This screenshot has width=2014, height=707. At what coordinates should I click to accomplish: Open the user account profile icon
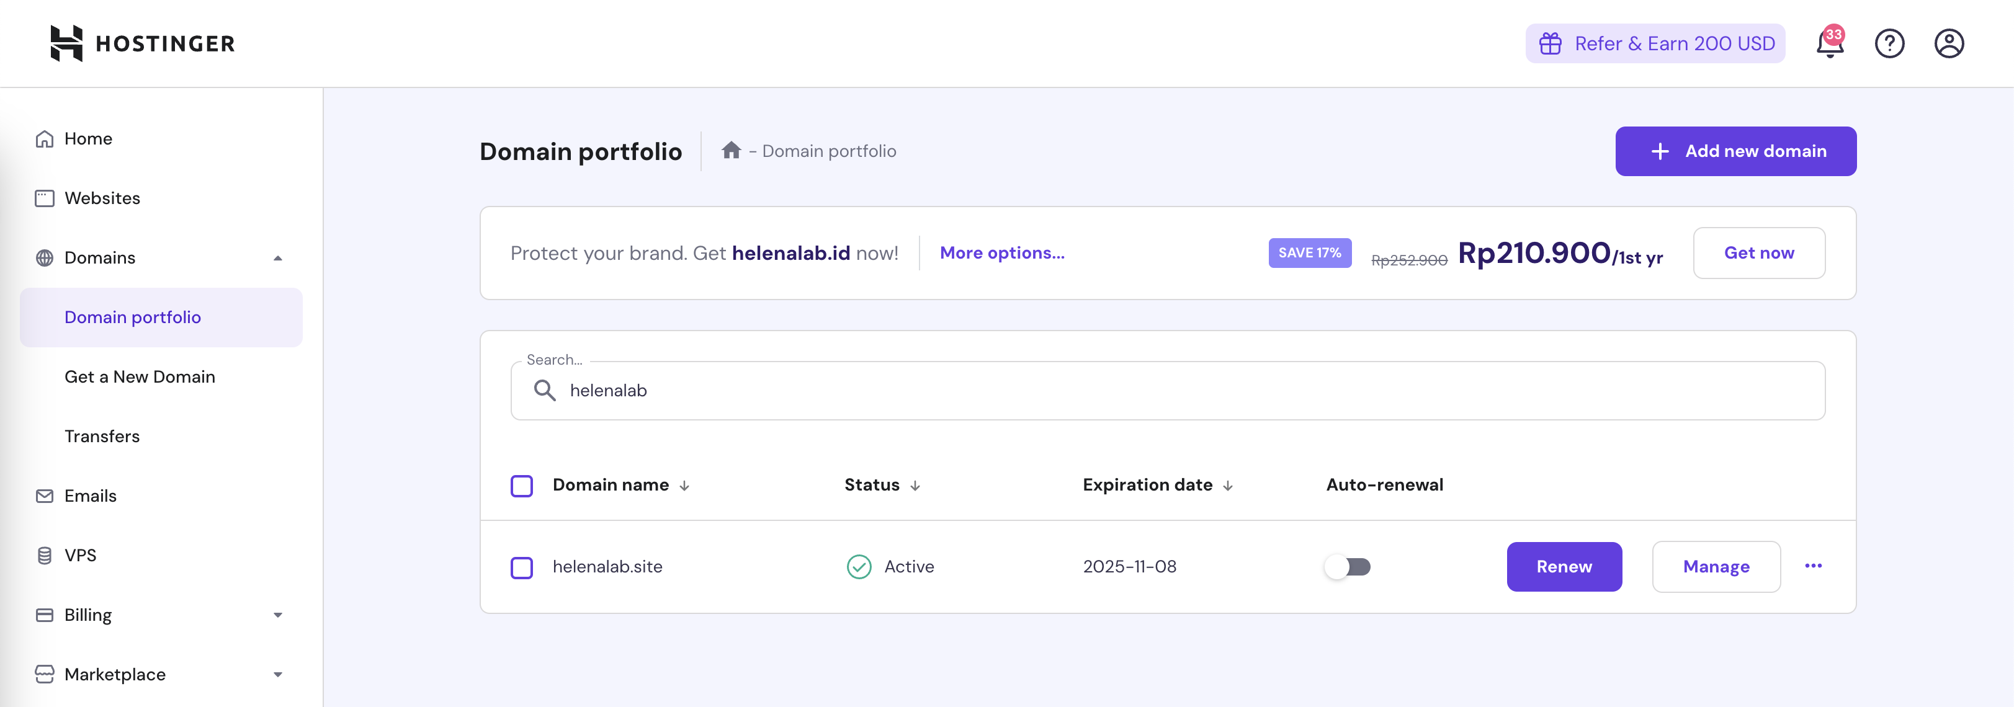[1948, 44]
